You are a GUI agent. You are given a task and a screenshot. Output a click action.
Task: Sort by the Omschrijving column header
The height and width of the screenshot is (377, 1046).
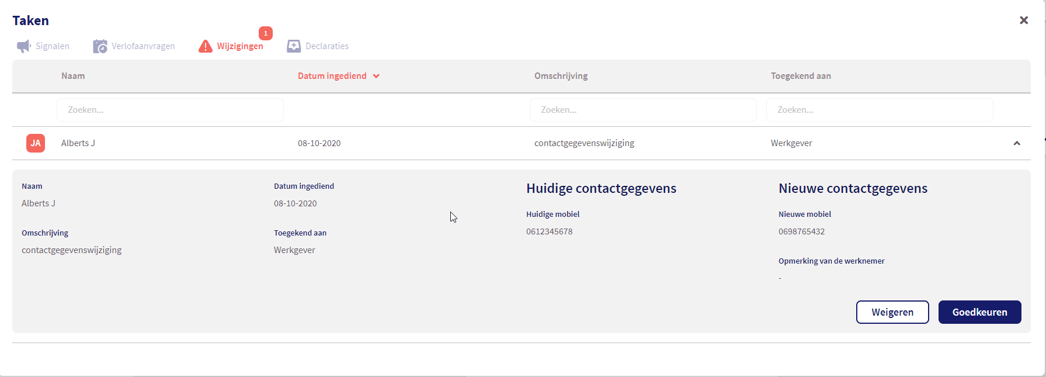coord(561,76)
